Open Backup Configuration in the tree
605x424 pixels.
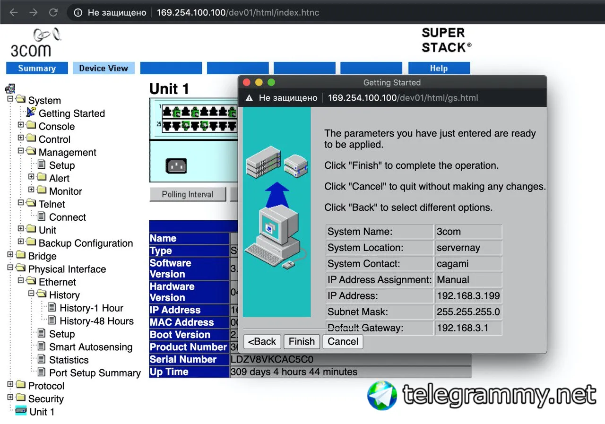(86, 243)
